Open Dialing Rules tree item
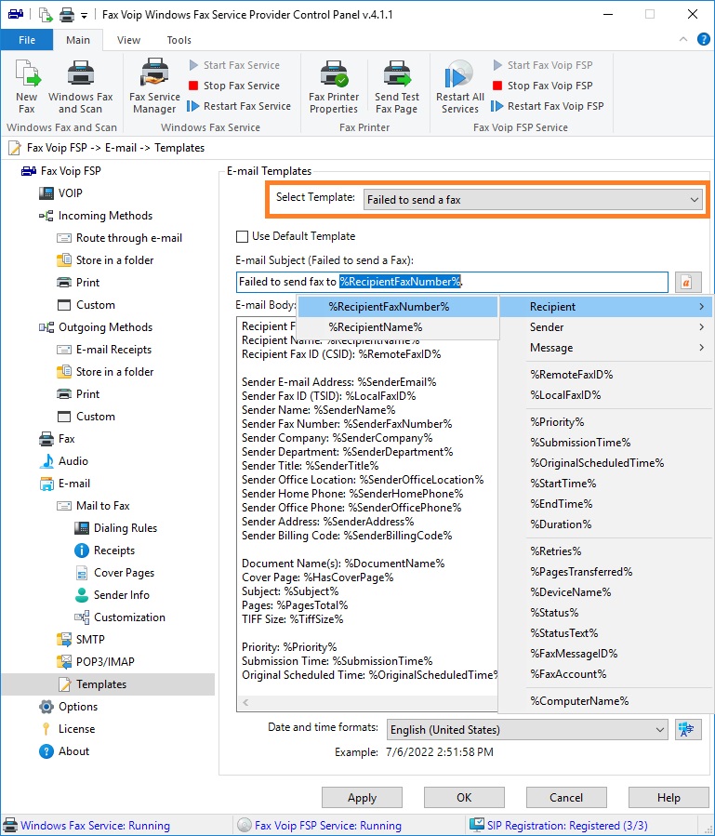715x836 pixels. (126, 528)
